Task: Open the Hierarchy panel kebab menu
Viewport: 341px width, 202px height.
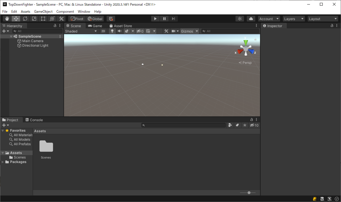Action: 60,26
